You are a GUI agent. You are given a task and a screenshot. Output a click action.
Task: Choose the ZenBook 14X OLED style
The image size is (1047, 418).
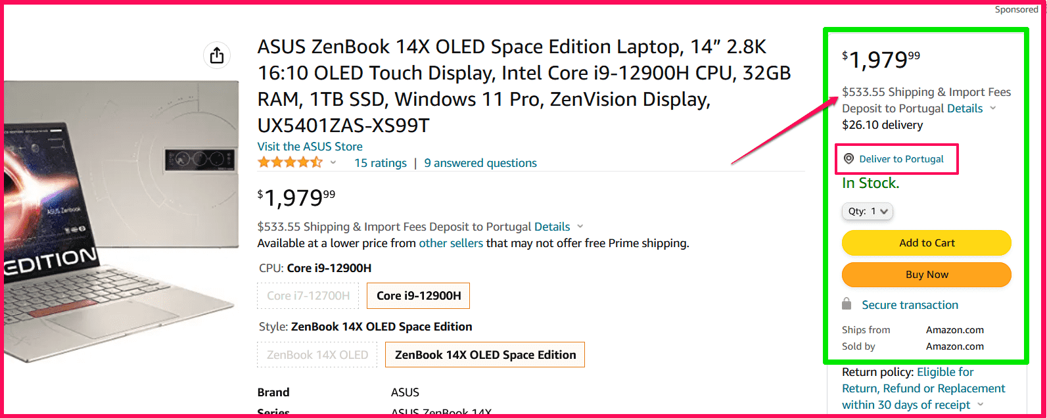(317, 354)
